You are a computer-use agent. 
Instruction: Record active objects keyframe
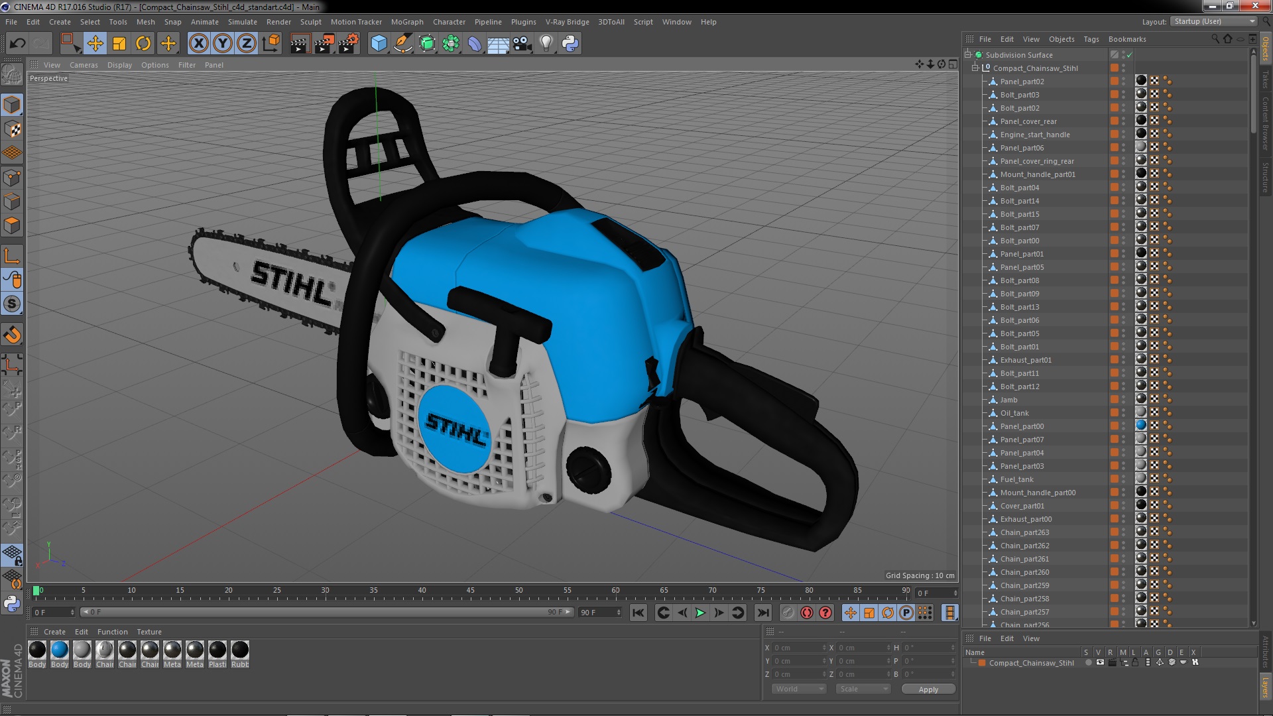pyautogui.click(x=788, y=613)
